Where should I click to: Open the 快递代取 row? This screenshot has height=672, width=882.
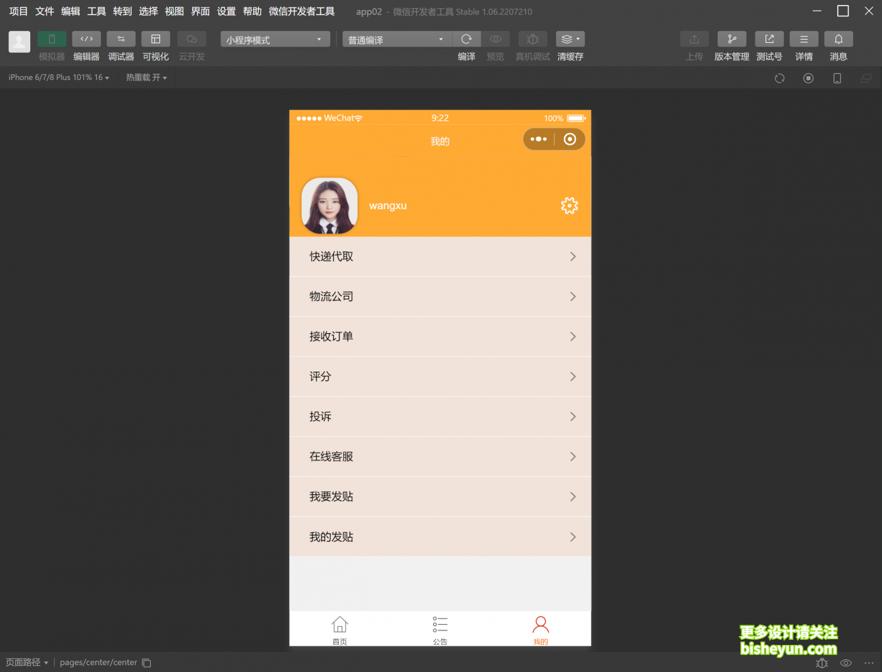coord(440,256)
